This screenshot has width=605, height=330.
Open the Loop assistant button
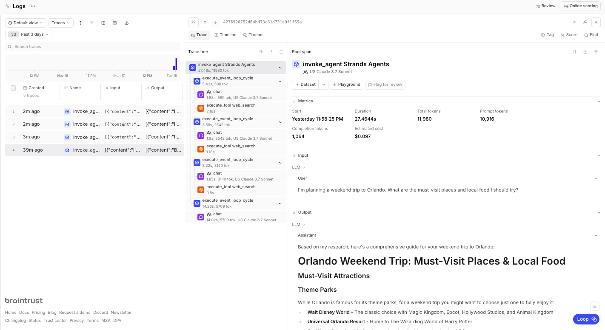click(x=586, y=319)
